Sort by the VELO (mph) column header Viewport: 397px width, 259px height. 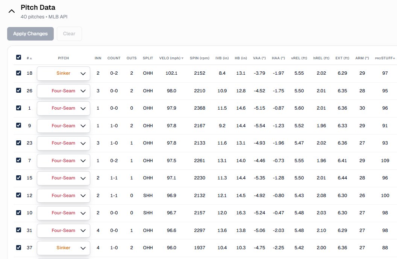(x=171, y=58)
